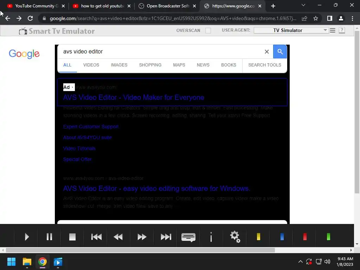Screen dimensions: 360x270
Task: Close the Open Broadcaster Software tab
Action: pos(194,6)
